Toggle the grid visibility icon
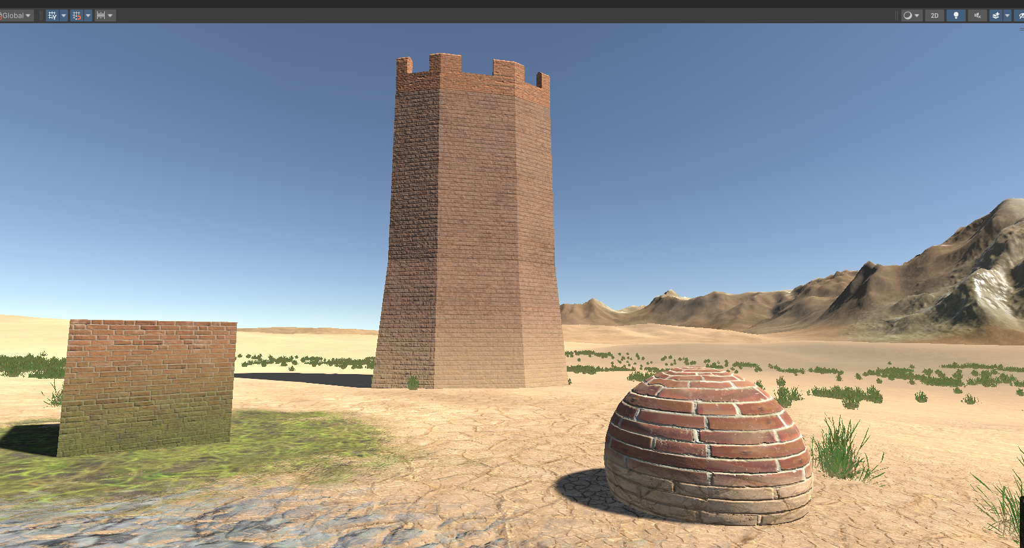 [x=52, y=15]
